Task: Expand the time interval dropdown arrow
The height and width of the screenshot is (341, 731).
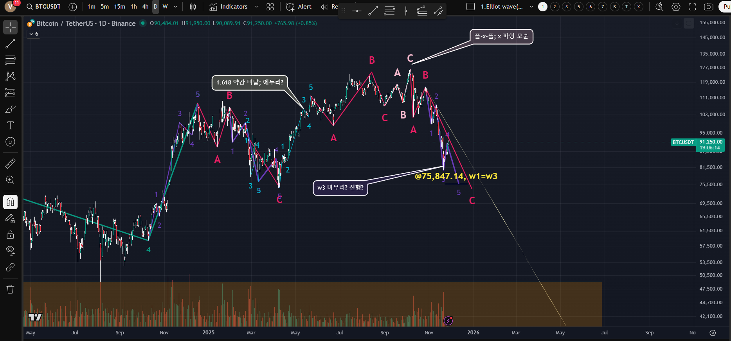Action: coord(175,7)
